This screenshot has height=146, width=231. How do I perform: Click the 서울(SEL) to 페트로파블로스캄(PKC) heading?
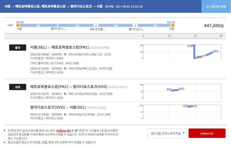(60, 47)
